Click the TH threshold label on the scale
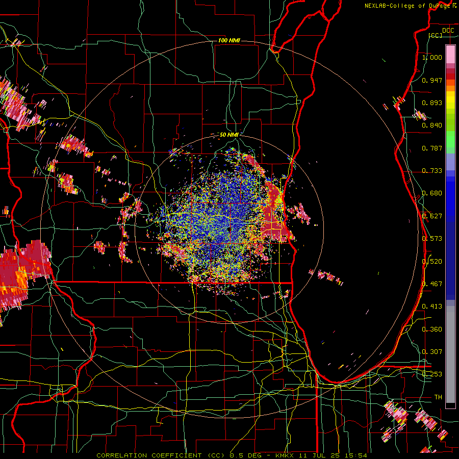Image resolution: width=459 pixels, height=459 pixels. (438, 397)
